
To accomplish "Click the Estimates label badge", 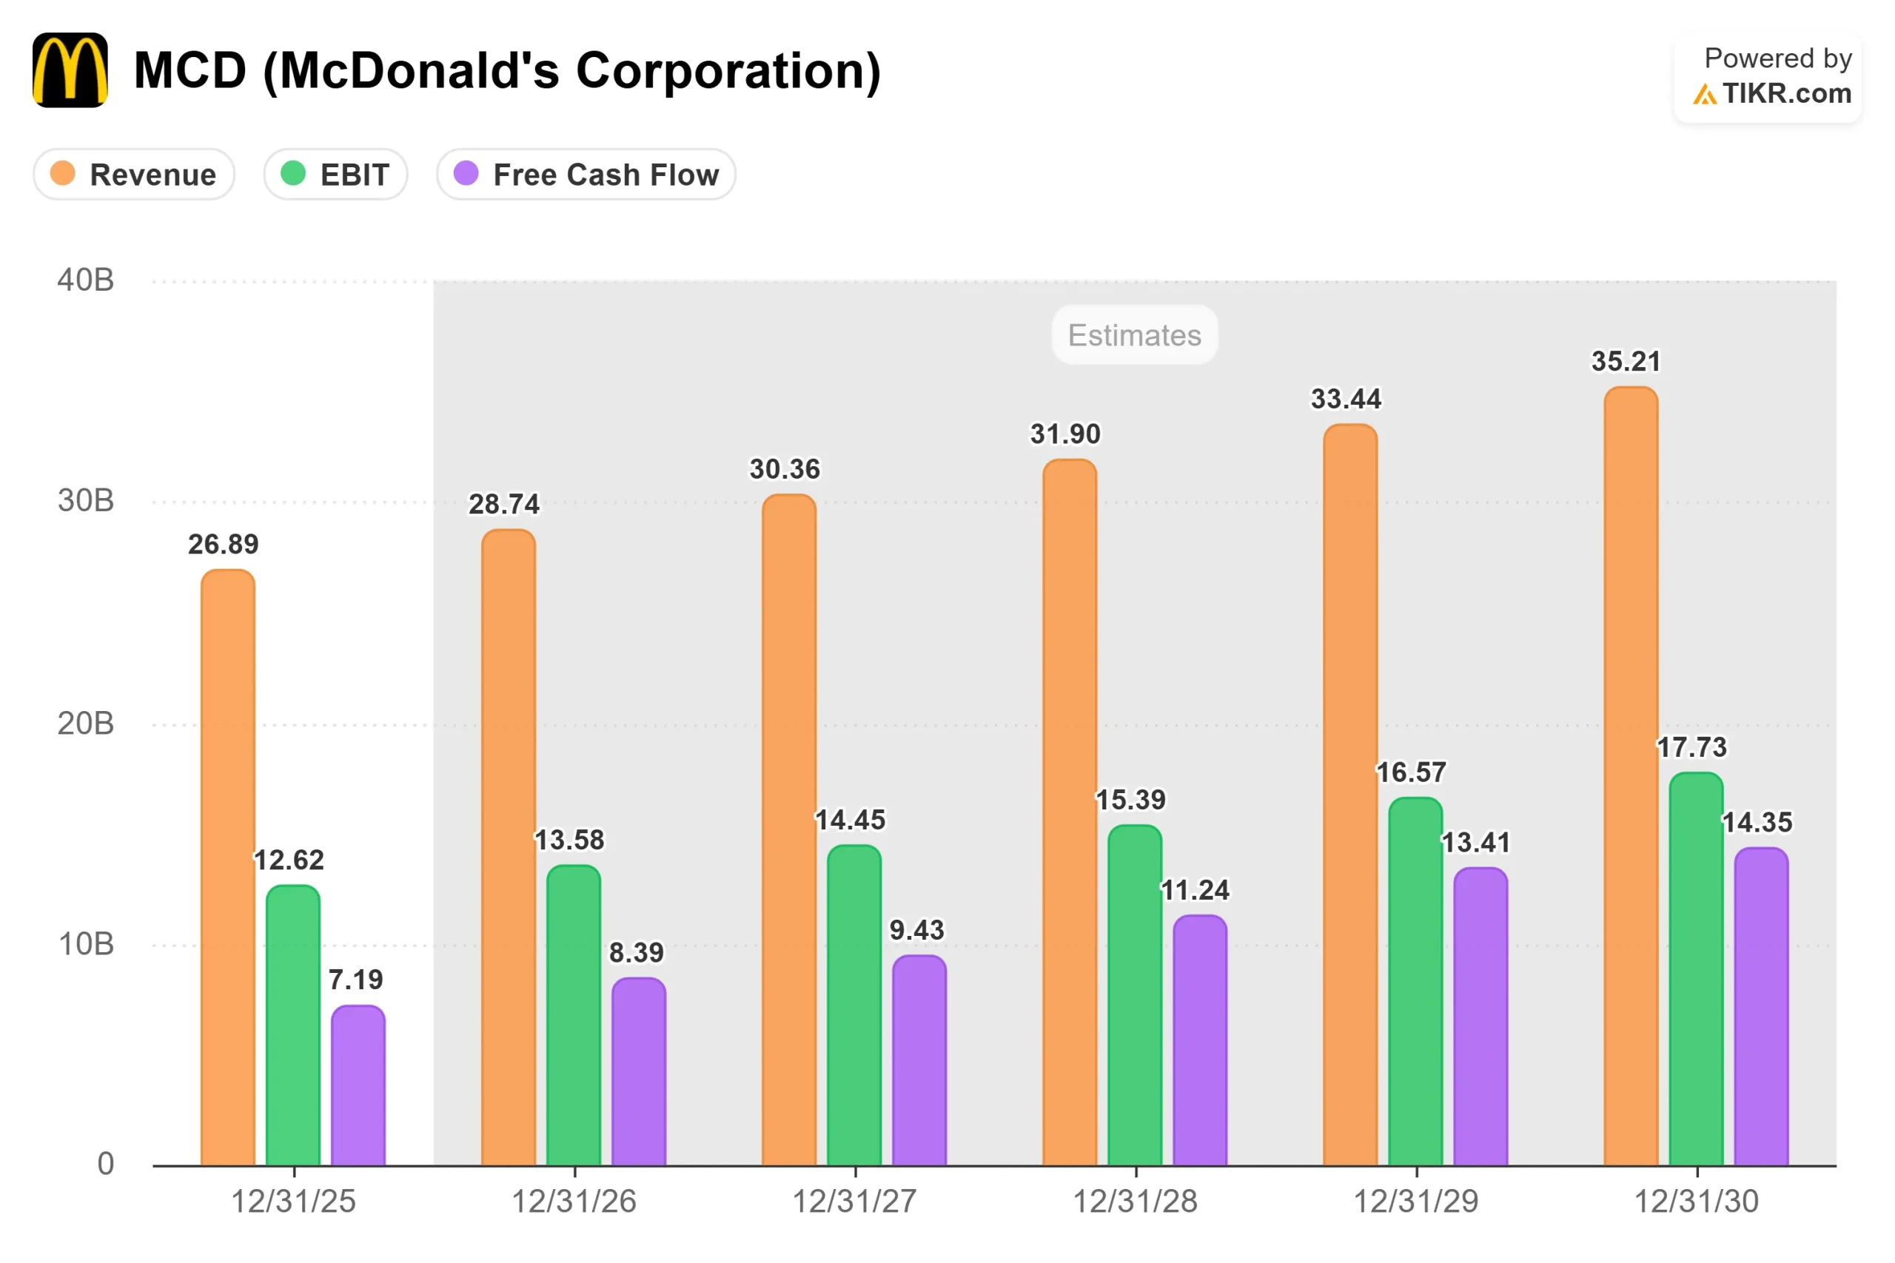I will tap(1135, 335).
